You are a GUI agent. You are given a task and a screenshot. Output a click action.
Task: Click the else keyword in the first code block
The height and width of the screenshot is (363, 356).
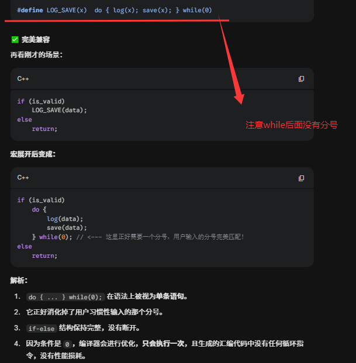click(x=25, y=119)
